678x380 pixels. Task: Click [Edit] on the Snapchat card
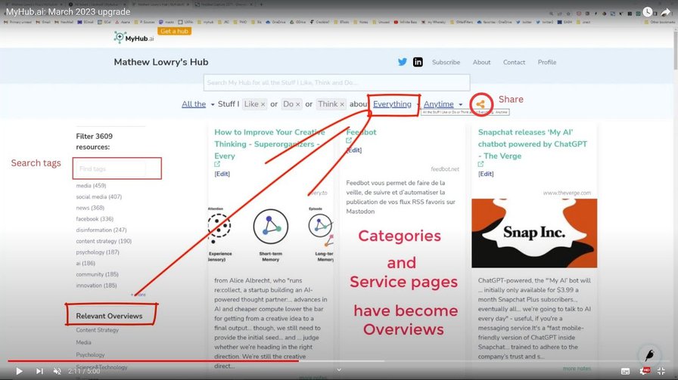(486, 174)
